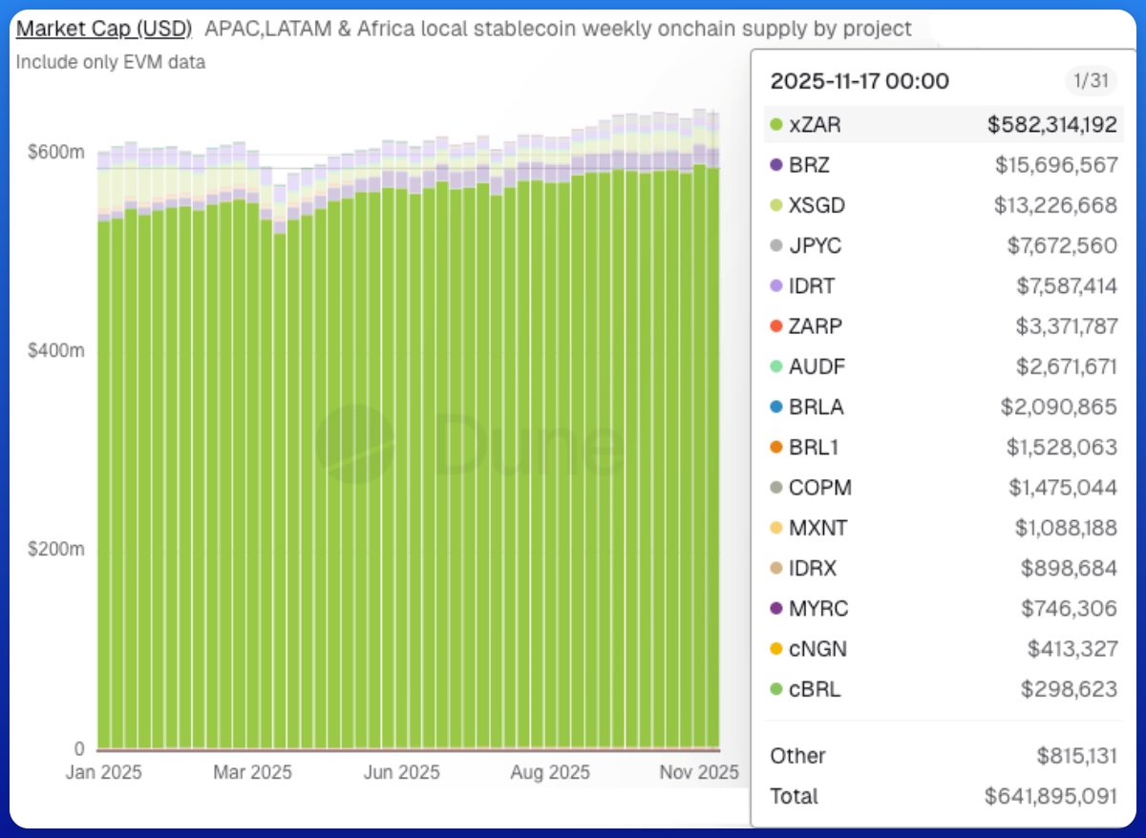Click the BRLA blue legend dot
Viewport: 1146px width, 838px height.
776,407
